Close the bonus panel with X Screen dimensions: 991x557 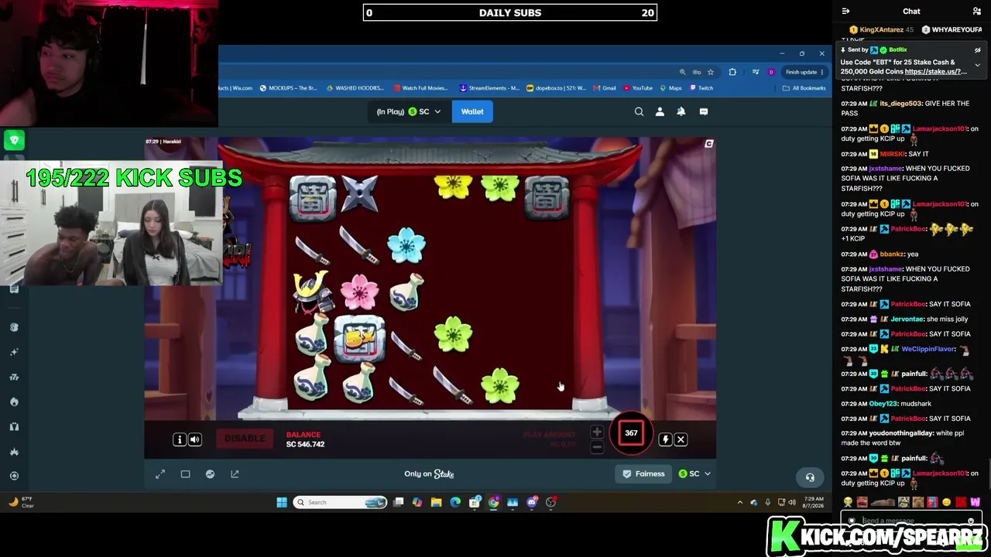click(681, 439)
